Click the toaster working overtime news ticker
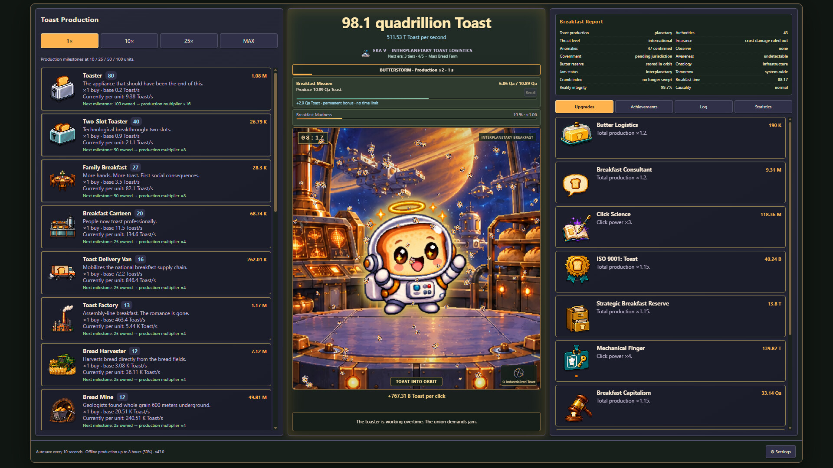 point(416,422)
